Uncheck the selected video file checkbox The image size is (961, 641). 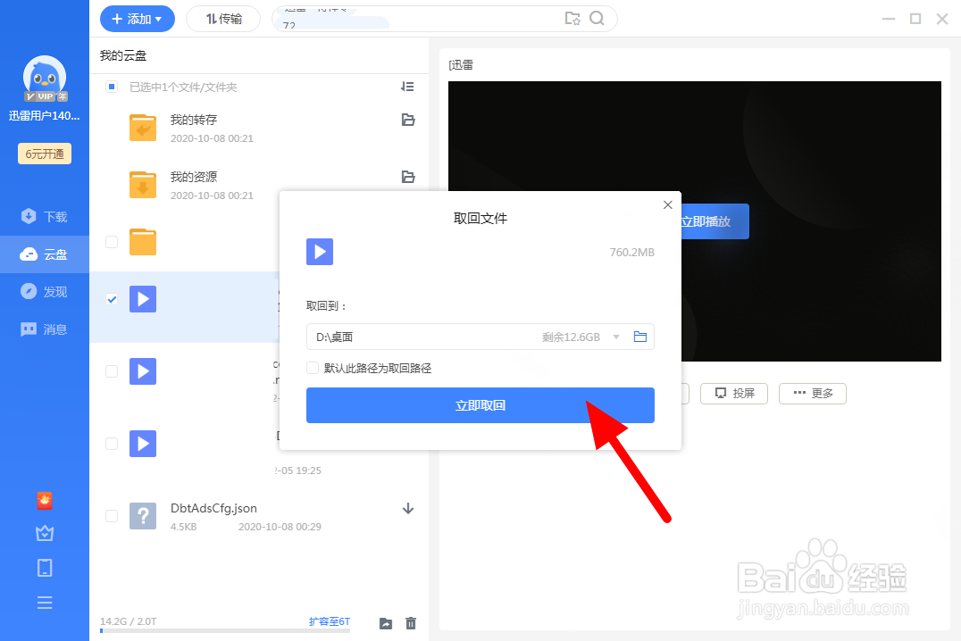click(x=112, y=299)
